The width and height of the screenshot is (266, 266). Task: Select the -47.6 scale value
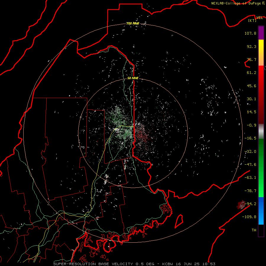coord(250,165)
